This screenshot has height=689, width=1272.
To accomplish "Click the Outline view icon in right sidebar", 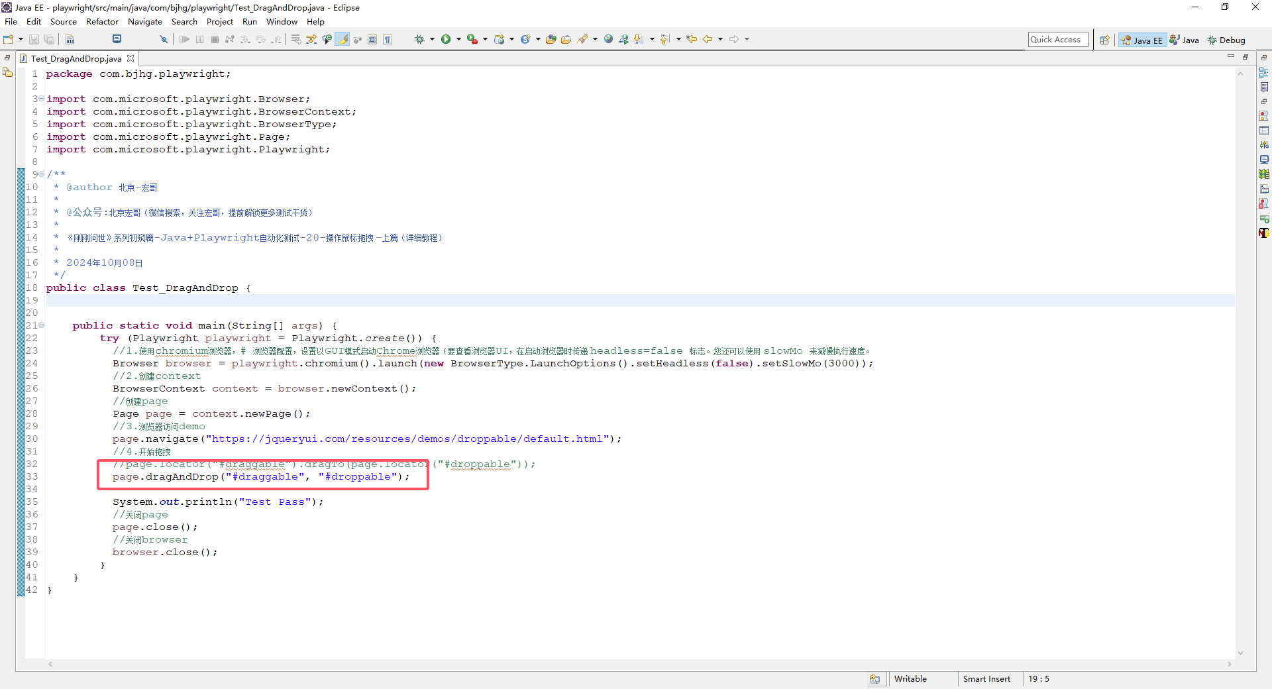I will (1264, 72).
